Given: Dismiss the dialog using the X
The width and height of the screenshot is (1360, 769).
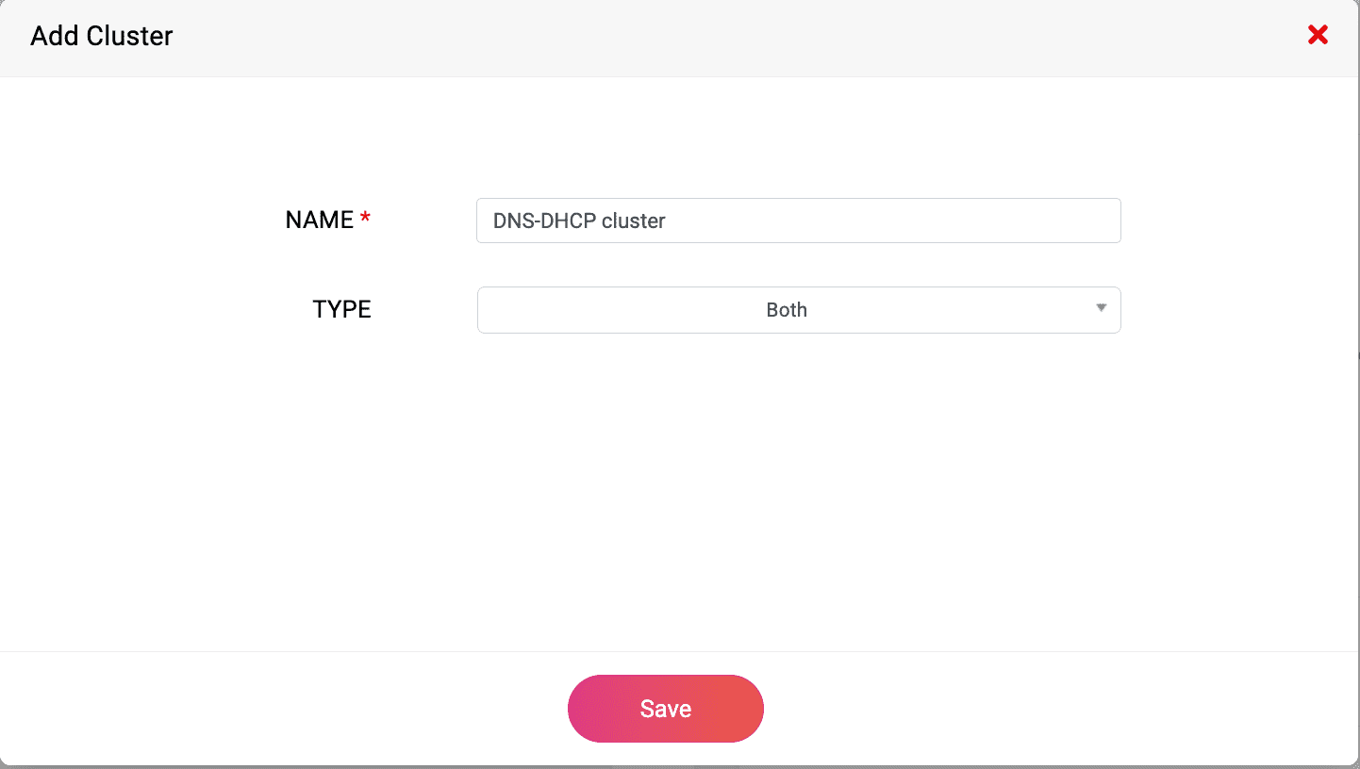Looking at the screenshot, I should 1318,36.
